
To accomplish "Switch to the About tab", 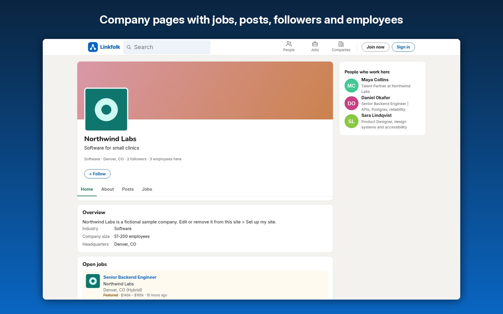I will [x=108, y=189].
